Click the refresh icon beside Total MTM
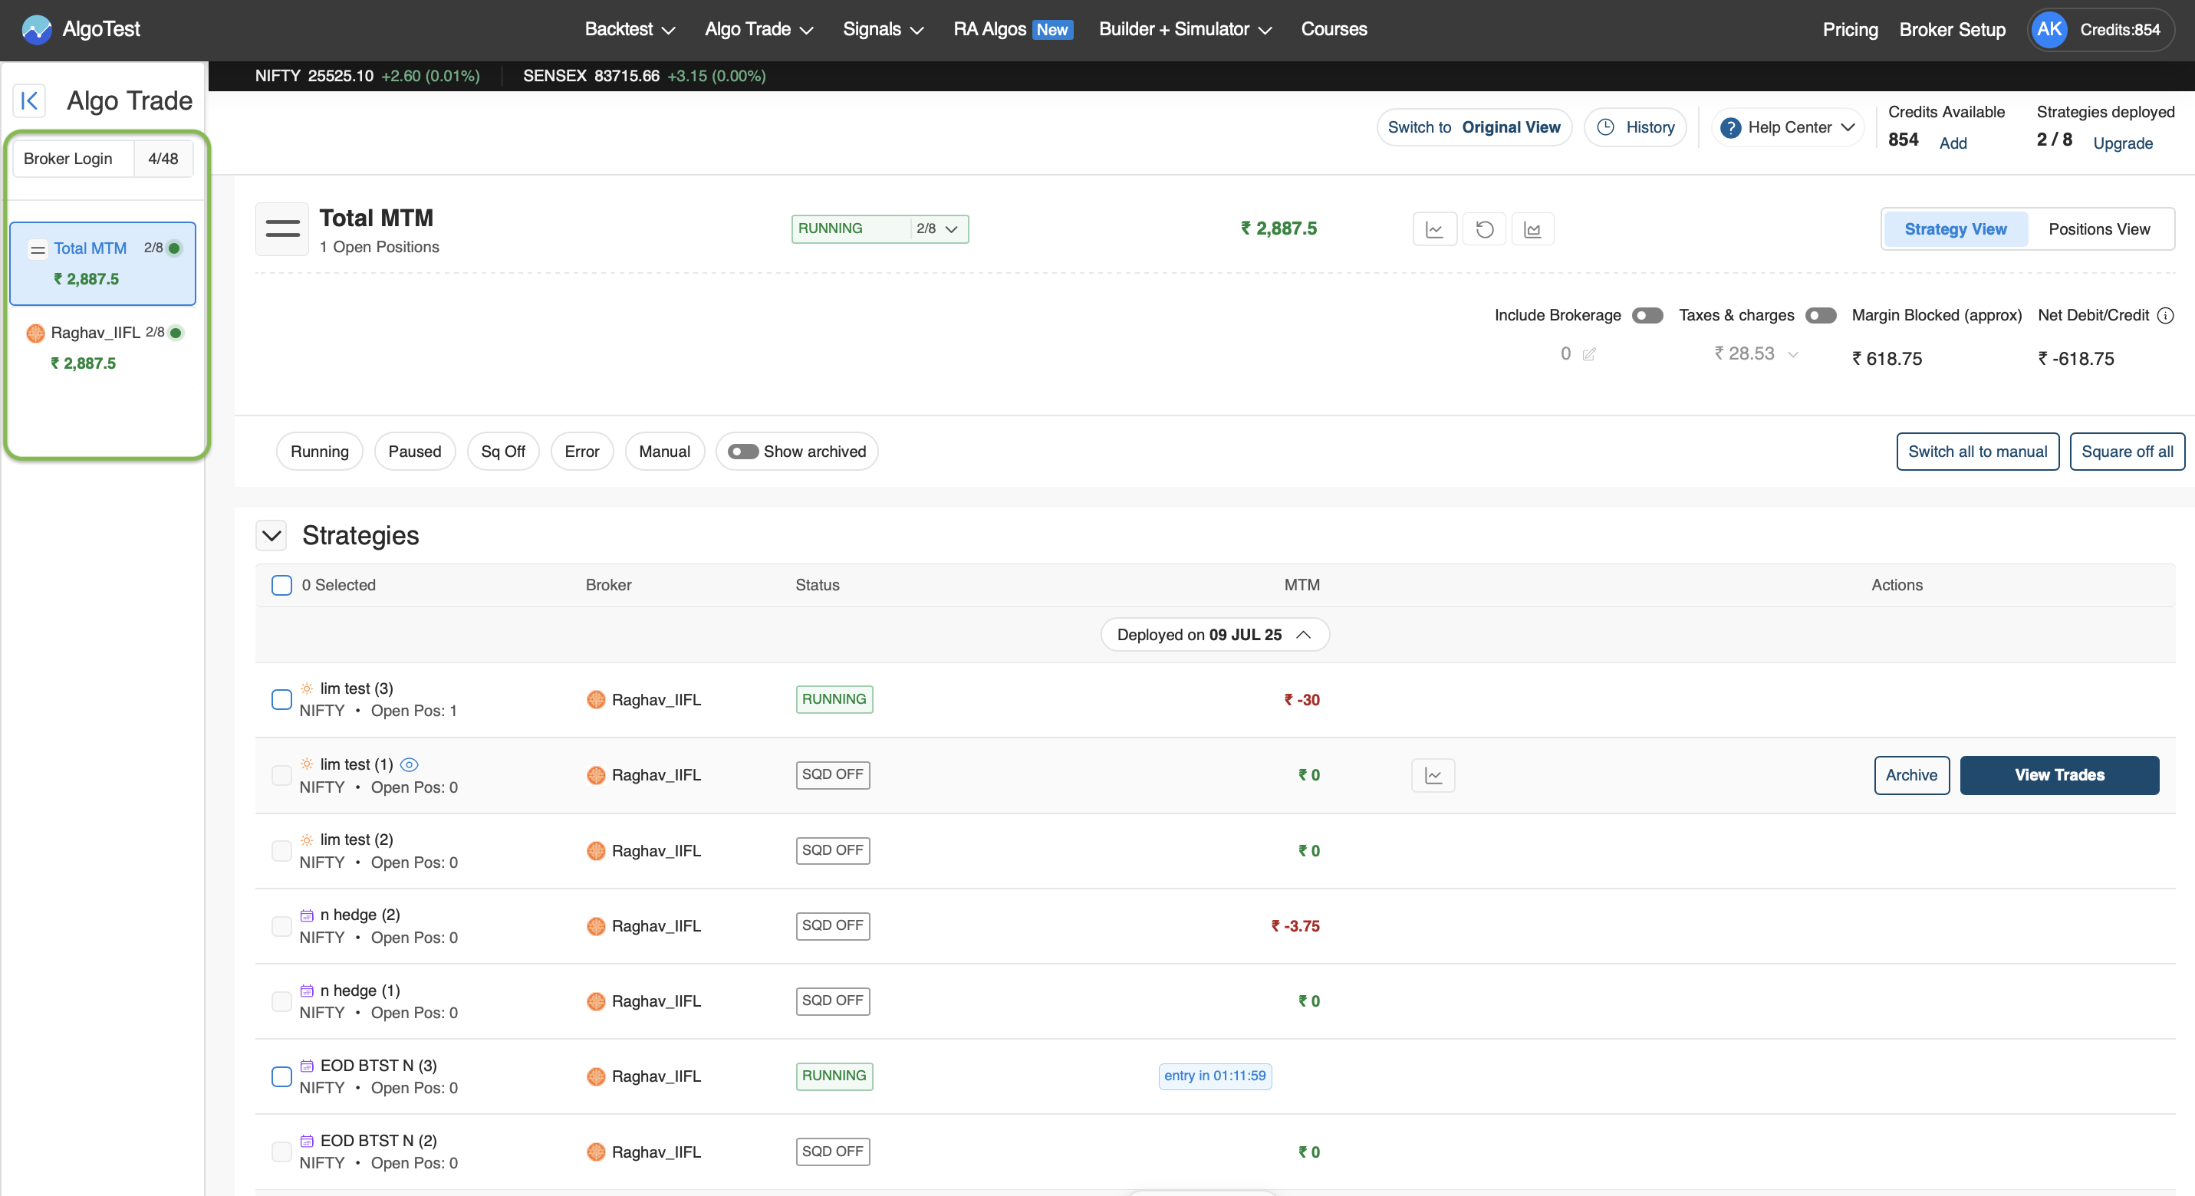The image size is (2195, 1196). pos(1484,228)
